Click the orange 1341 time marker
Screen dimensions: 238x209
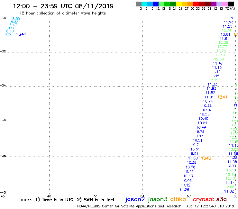pyautogui.click(x=222, y=97)
